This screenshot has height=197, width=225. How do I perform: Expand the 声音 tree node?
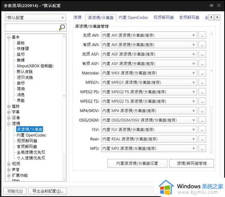9,170
